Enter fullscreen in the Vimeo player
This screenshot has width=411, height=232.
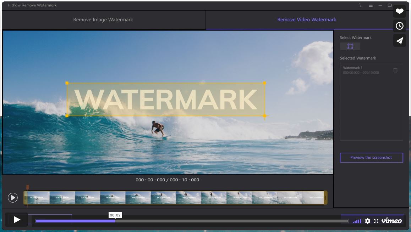pyautogui.click(x=376, y=221)
